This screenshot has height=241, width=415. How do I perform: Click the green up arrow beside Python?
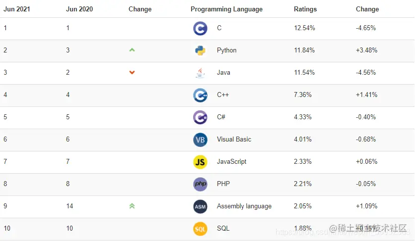[x=132, y=50]
